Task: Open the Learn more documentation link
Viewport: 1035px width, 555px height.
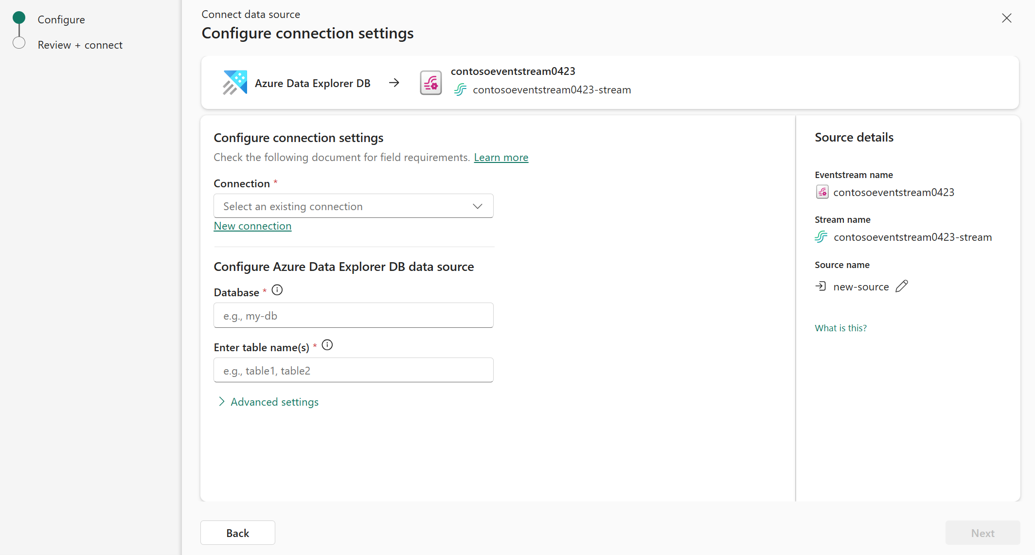Action: point(500,157)
